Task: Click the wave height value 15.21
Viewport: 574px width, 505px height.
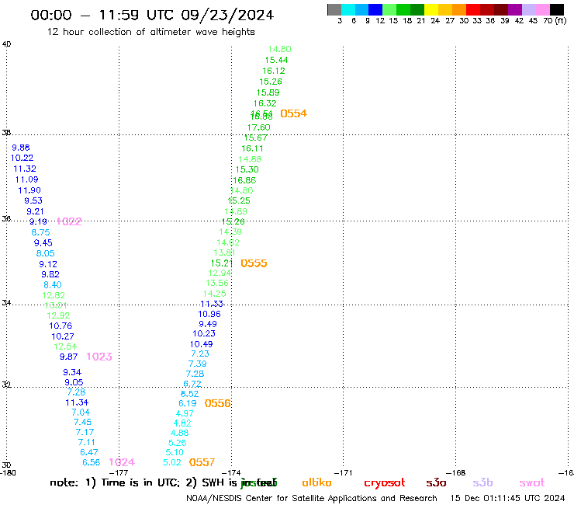Action: pos(222,263)
